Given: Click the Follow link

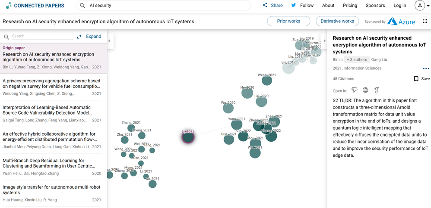Looking at the screenshot, I should [x=307, y=5].
